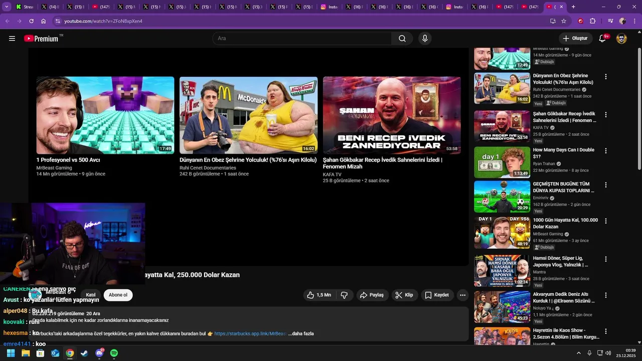The image size is (642, 361).
Task: View site information icon in address bar
Action: [x=58, y=21]
